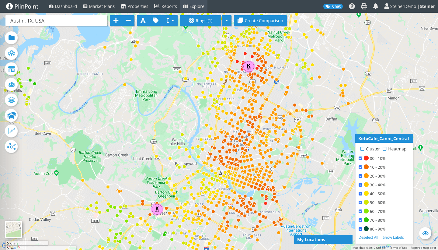
Task: Expand the My Locations panel
Action: pyautogui.click(x=323, y=240)
